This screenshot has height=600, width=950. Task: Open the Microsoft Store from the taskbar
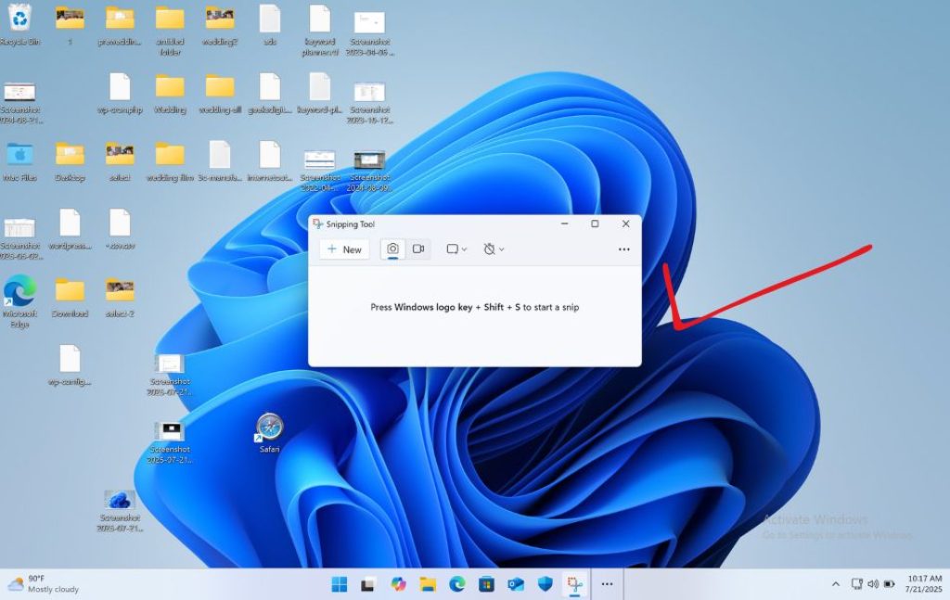coord(484,583)
